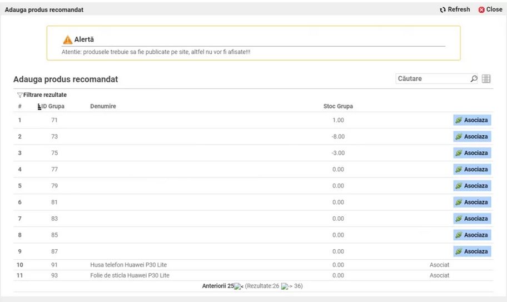Click the sort icon beside ID Grupa
This screenshot has width=507, height=302.
point(39,106)
